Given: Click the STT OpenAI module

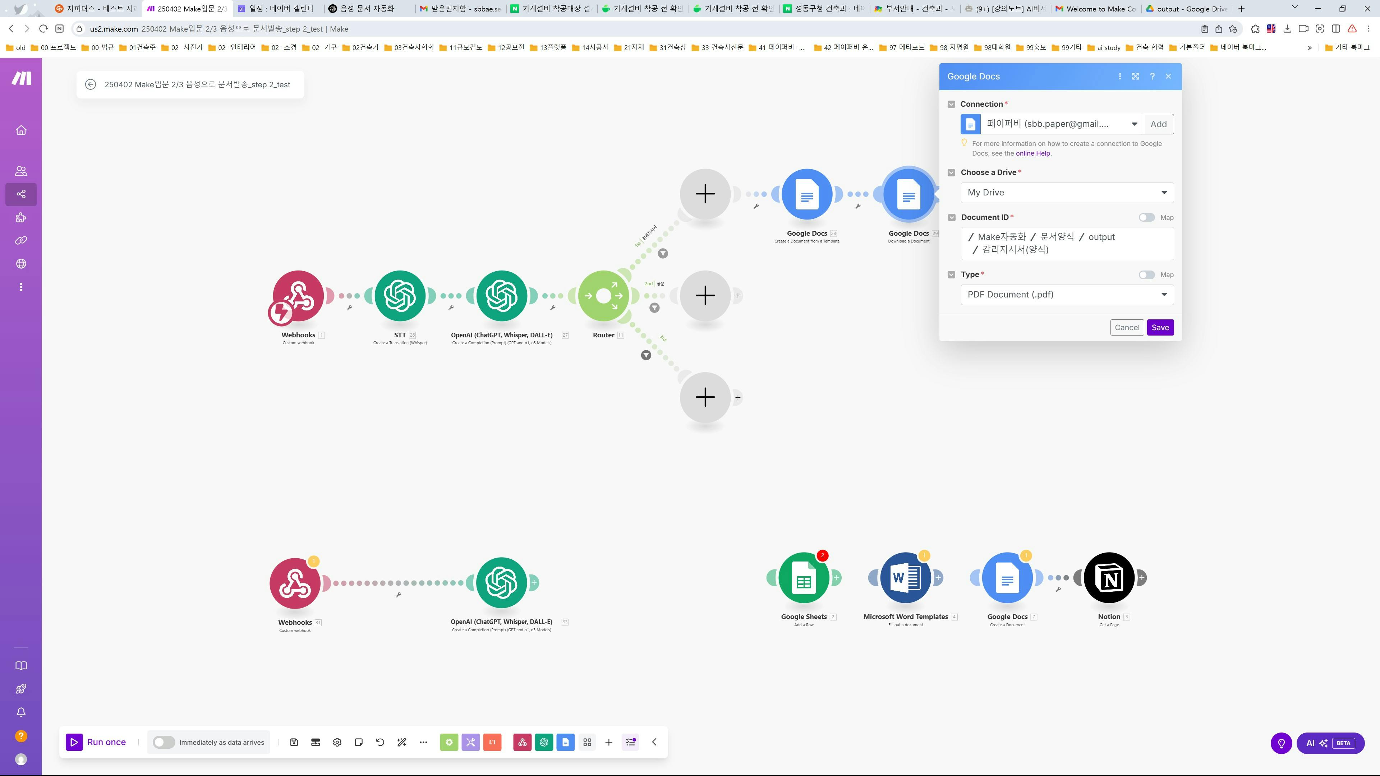Looking at the screenshot, I should tap(400, 296).
